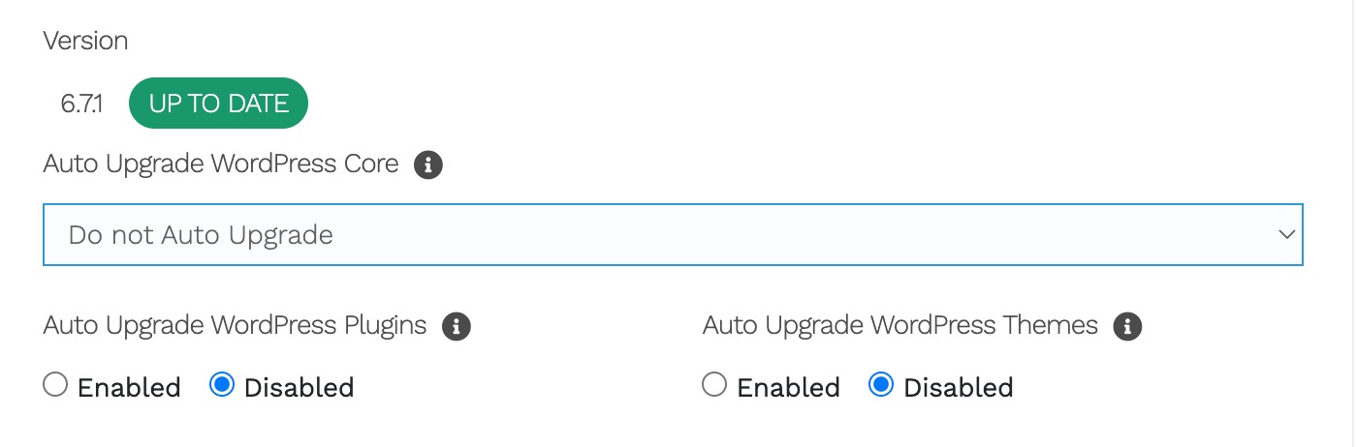Click the 'Enabled' text label under Themes
The image size is (1357, 447).
point(788,388)
